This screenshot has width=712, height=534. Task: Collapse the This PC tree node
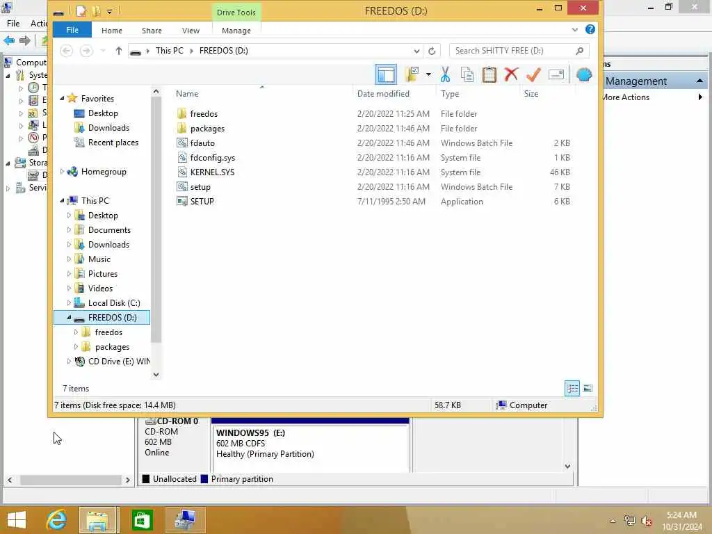click(x=62, y=201)
